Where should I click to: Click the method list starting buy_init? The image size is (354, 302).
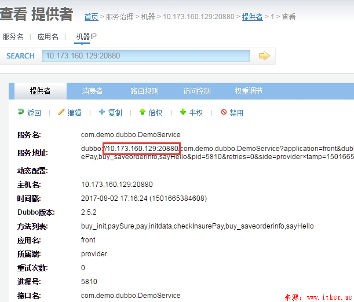pyautogui.click(x=198, y=226)
